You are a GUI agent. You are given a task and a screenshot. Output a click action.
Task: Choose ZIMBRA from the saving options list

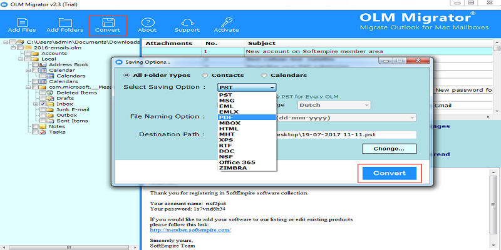point(247,168)
